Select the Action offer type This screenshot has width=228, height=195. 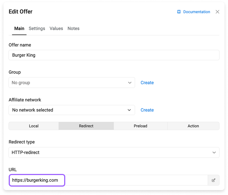[x=193, y=126]
